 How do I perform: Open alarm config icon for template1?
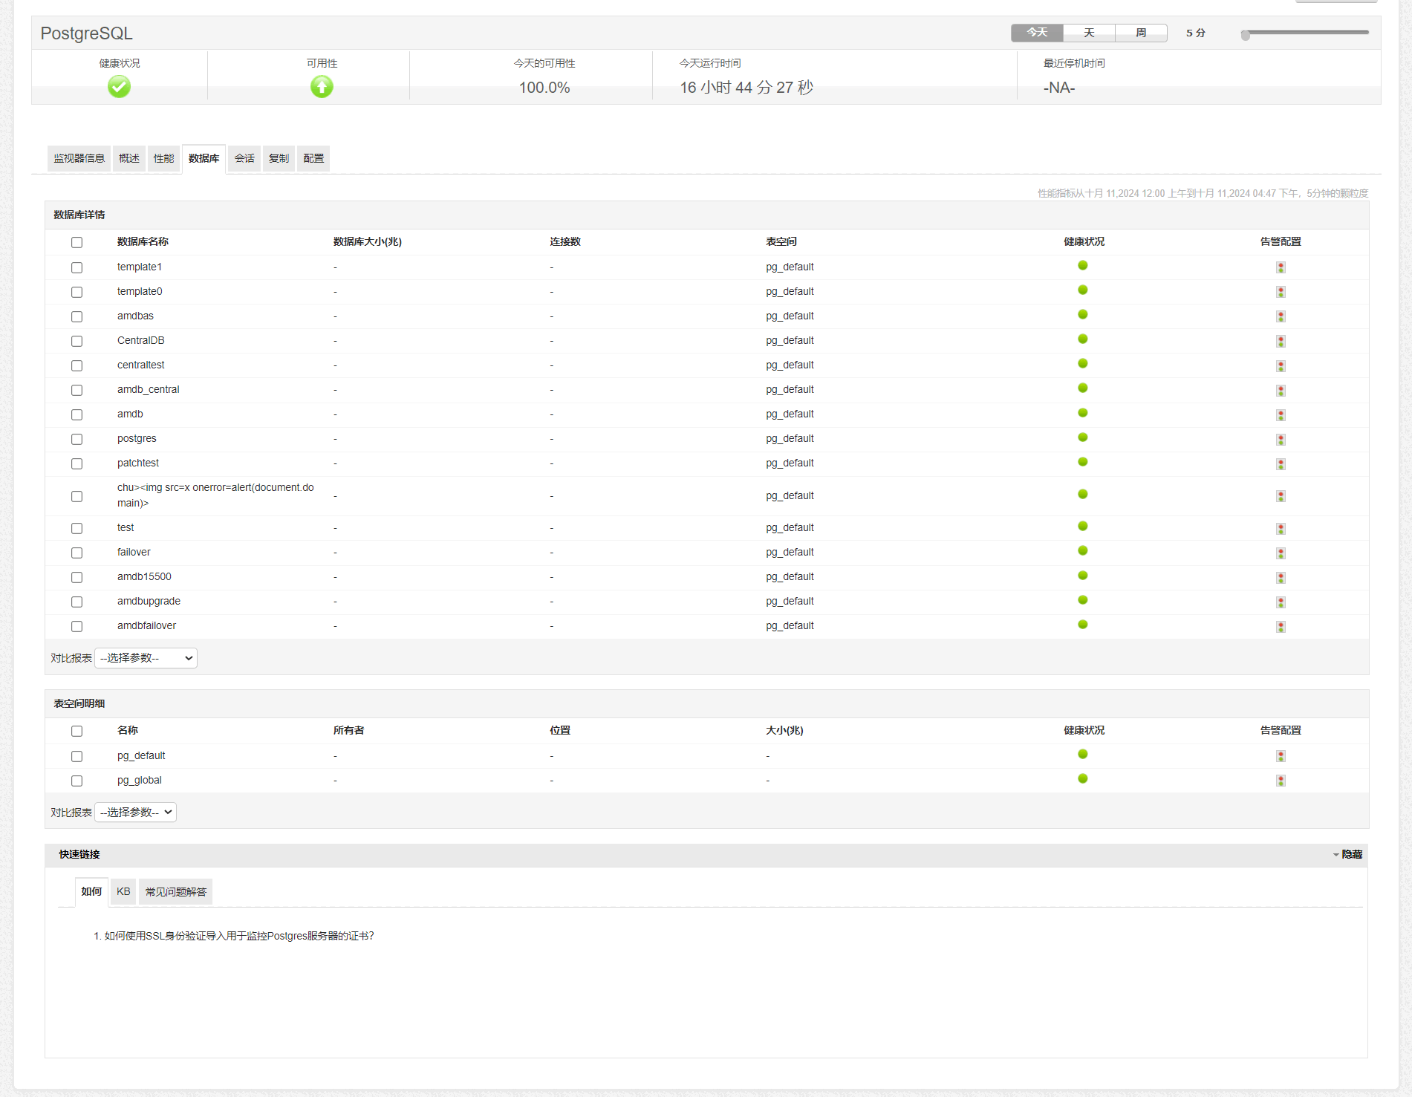tap(1281, 267)
